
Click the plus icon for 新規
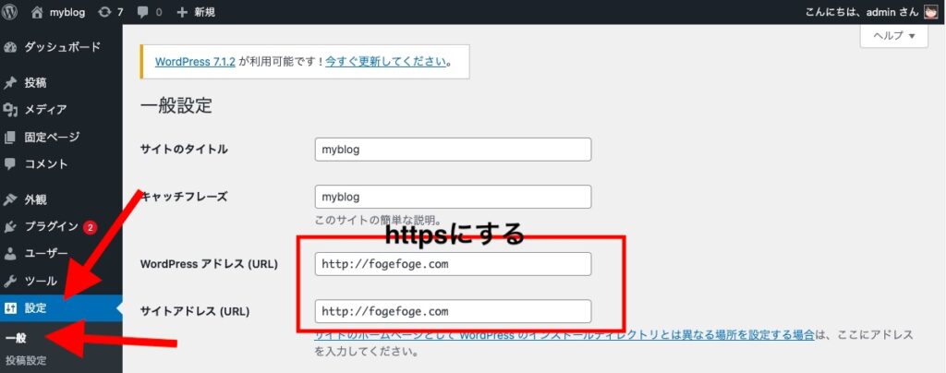coord(182,12)
